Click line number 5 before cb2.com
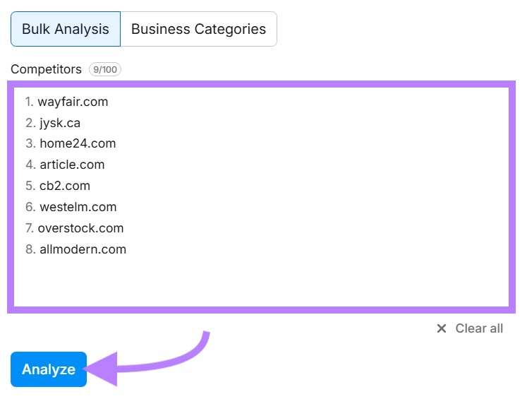527x399 pixels. pos(30,186)
